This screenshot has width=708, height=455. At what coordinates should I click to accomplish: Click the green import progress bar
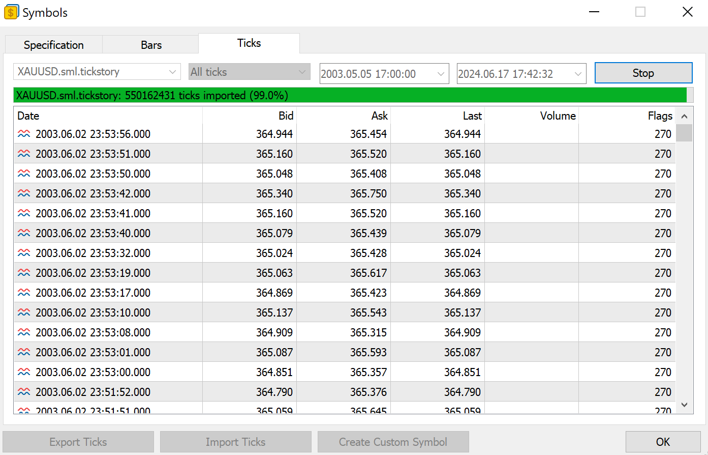[x=353, y=95]
